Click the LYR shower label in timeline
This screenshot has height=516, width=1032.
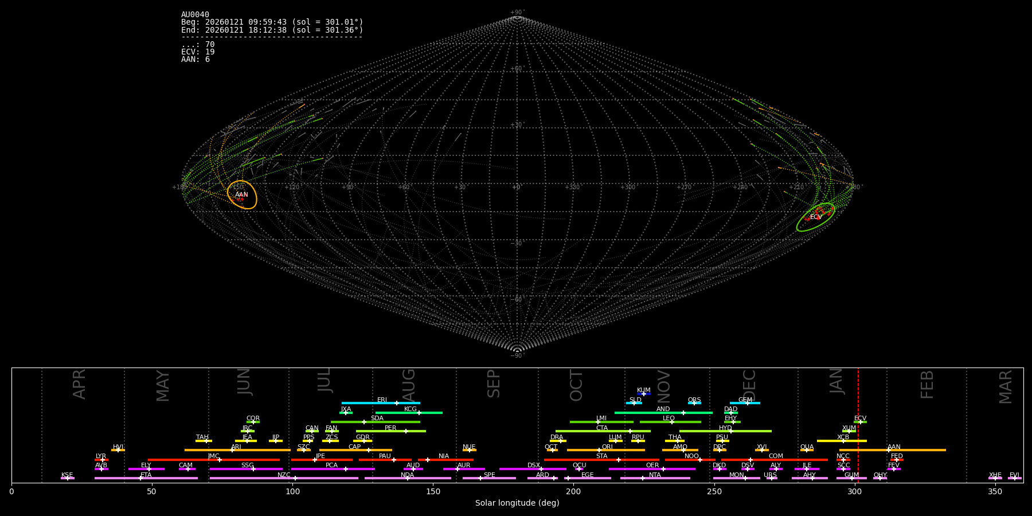click(x=101, y=456)
